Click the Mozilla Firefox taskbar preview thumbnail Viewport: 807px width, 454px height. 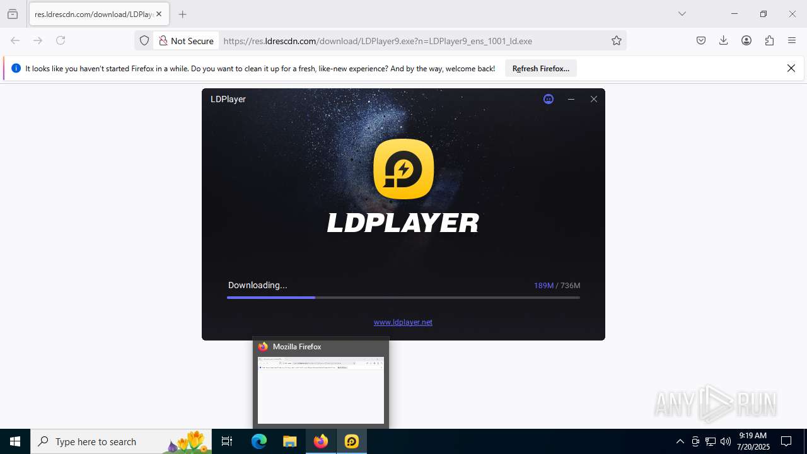321,390
